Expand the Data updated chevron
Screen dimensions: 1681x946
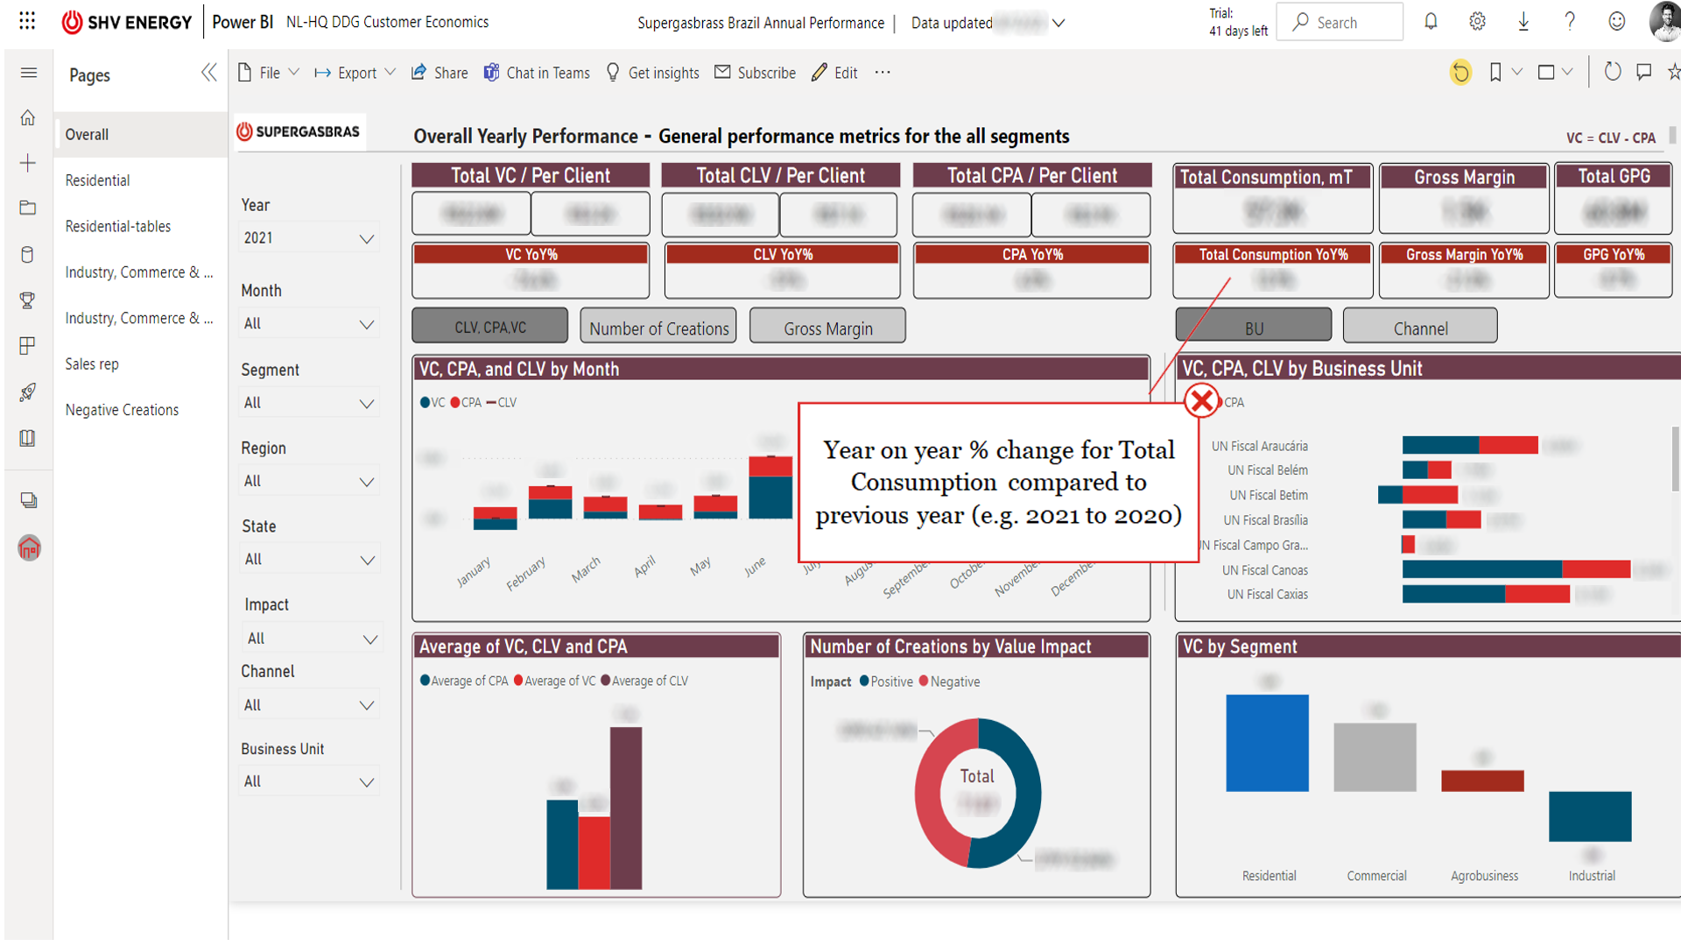(1059, 23)
